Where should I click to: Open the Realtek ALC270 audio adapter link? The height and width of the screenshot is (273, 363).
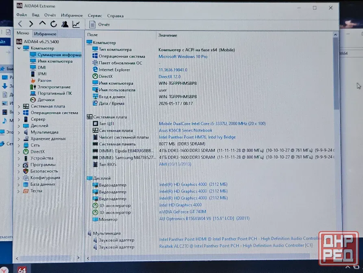point(236,246)
